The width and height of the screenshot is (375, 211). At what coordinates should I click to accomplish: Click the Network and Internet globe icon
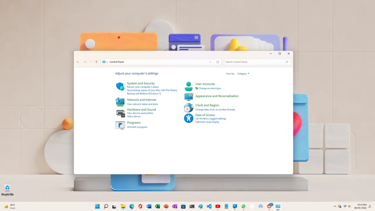point(120,102)
